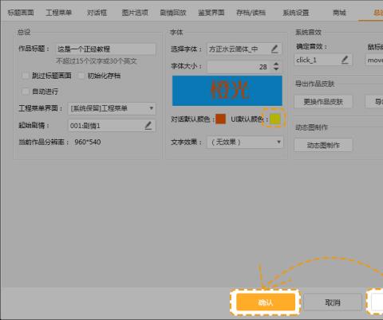Viewport: 383px width, 320px height.
Task: Decrease font size with down arrow
Action: pos(276,68)
